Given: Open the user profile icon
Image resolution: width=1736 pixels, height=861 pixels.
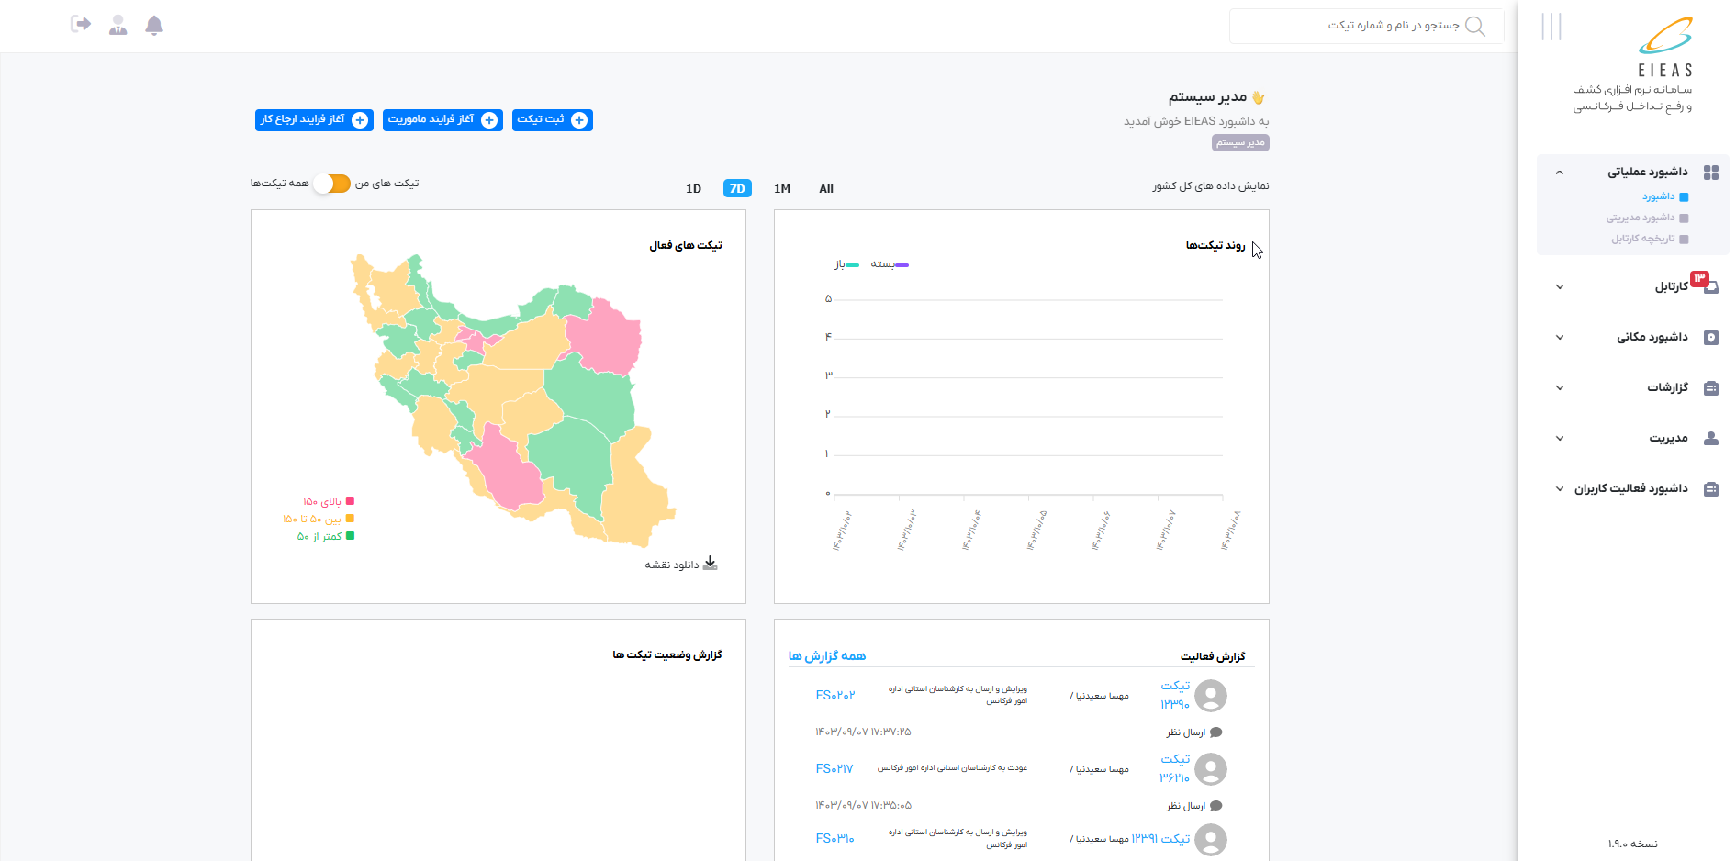Looking at the screenshot, I should click(x=118, y=26).
